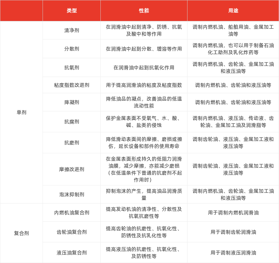
Task: Click usage cell mentioning 石油化工助剂及乳化炸药
Action: 233,49
